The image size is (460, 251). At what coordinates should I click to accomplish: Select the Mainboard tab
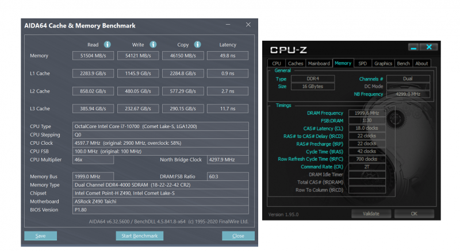point(319,63)
